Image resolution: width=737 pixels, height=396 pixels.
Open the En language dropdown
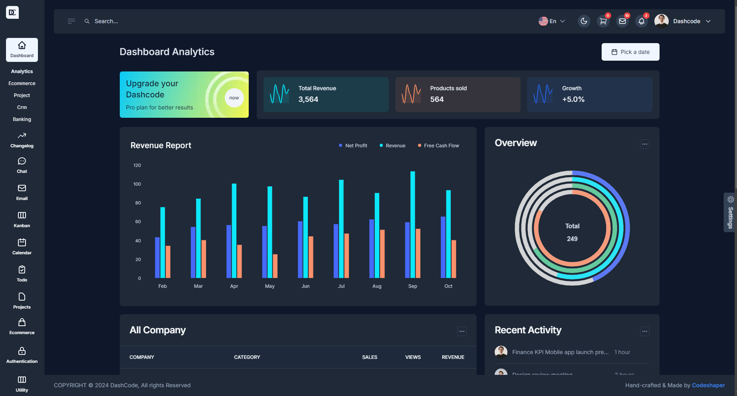[x=552, y=21]
